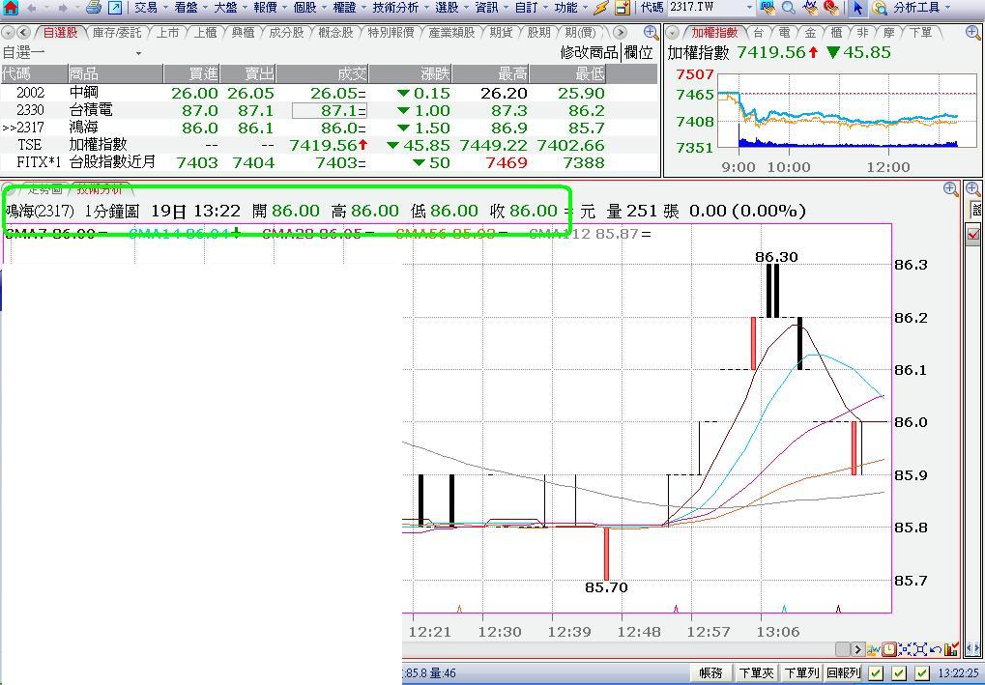
Task: Click the GO hand icon beside code box
Action: 767,8
